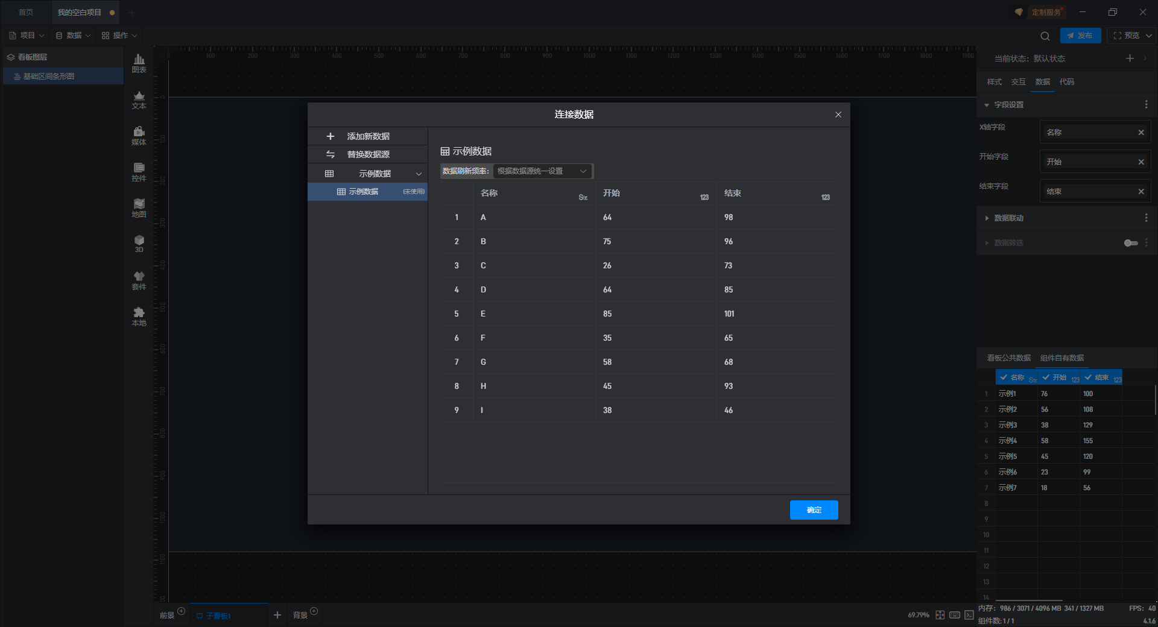Select the 示例数据 (未使用) dataset row

click(368, 192)
